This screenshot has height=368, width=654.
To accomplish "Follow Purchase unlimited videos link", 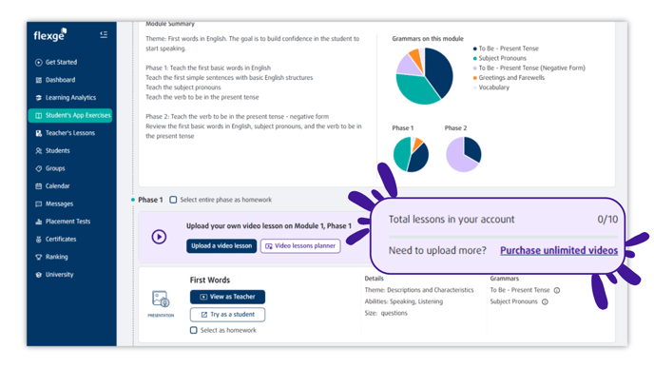I will [x=559, y=250].
